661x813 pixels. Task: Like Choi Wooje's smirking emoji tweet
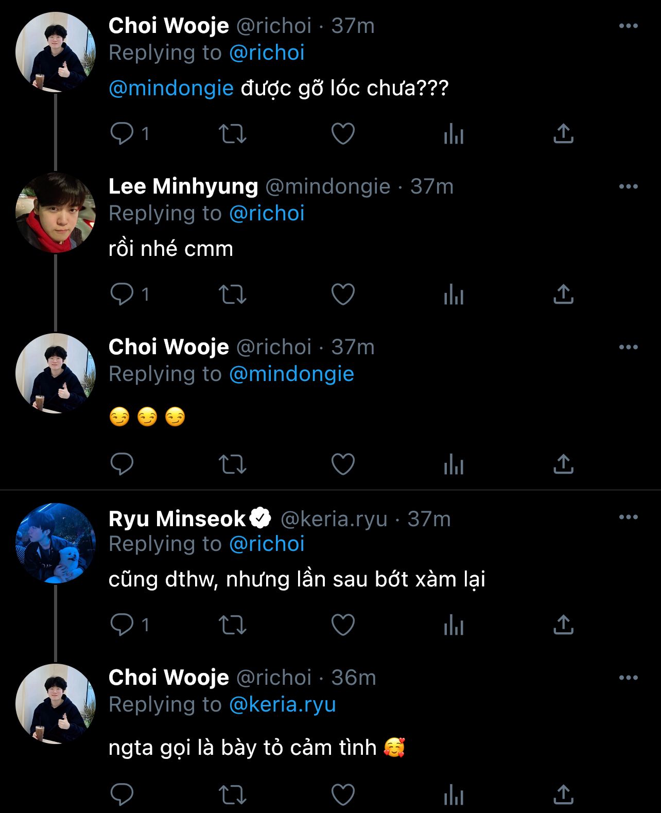coord(343,464)
